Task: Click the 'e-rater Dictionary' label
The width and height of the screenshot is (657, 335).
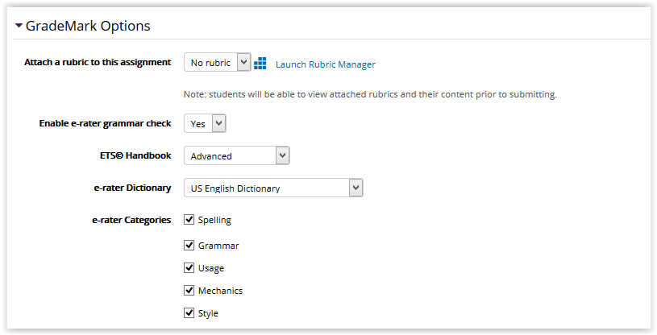Action: point(132,188)
